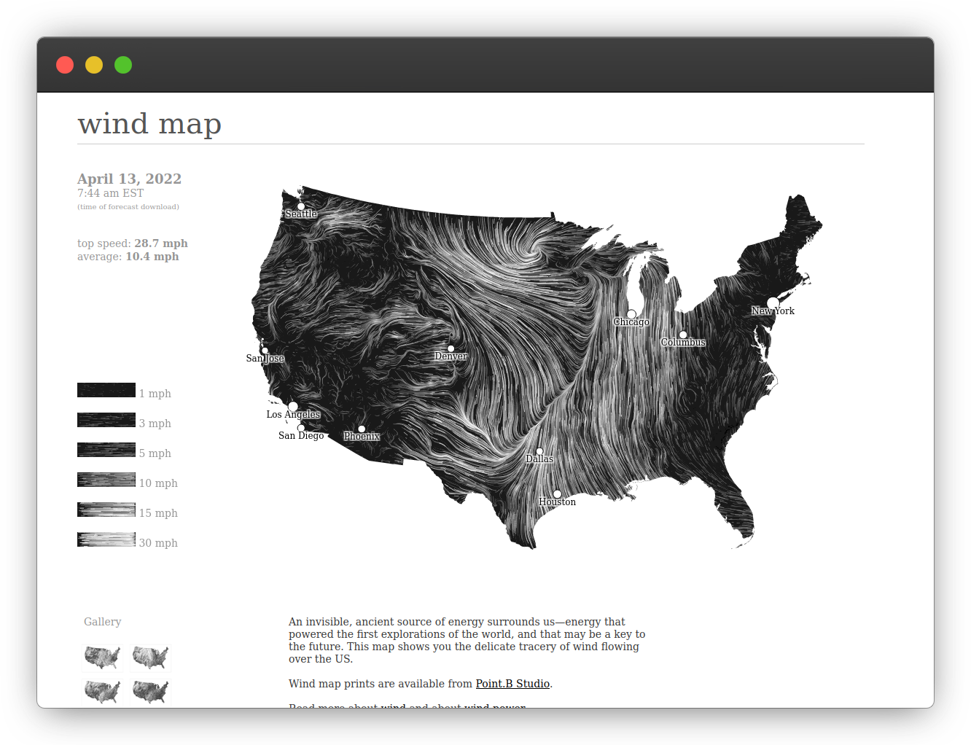
Task: Click the 10 mph legend swatch
Action: 106,479
